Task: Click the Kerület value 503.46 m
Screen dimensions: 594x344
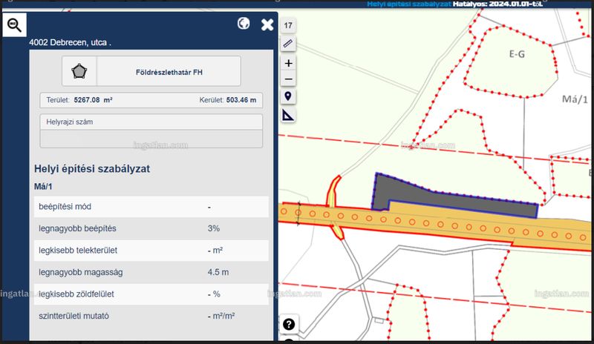Action: coord(241,100)
